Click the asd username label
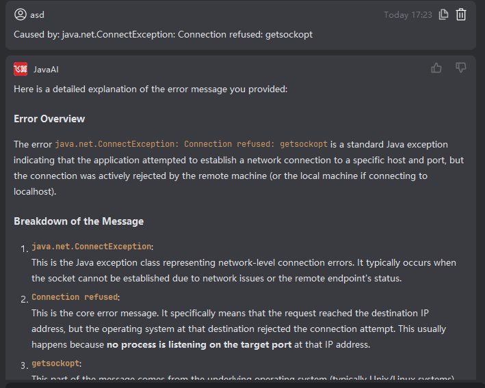The height and width of the screenshot is (388, 485). point(37,14)
